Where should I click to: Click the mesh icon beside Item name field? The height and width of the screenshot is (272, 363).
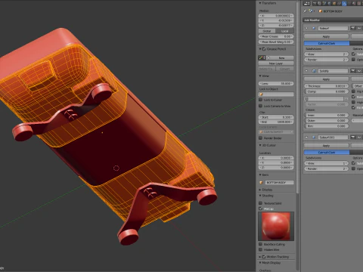262,182
